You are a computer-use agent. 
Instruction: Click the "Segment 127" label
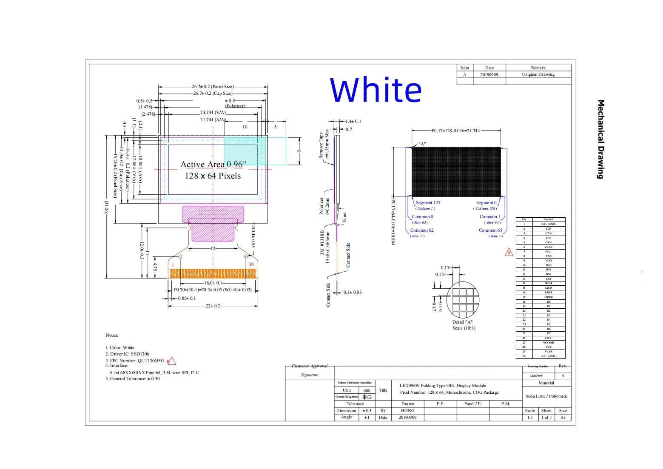click(428, 203)
